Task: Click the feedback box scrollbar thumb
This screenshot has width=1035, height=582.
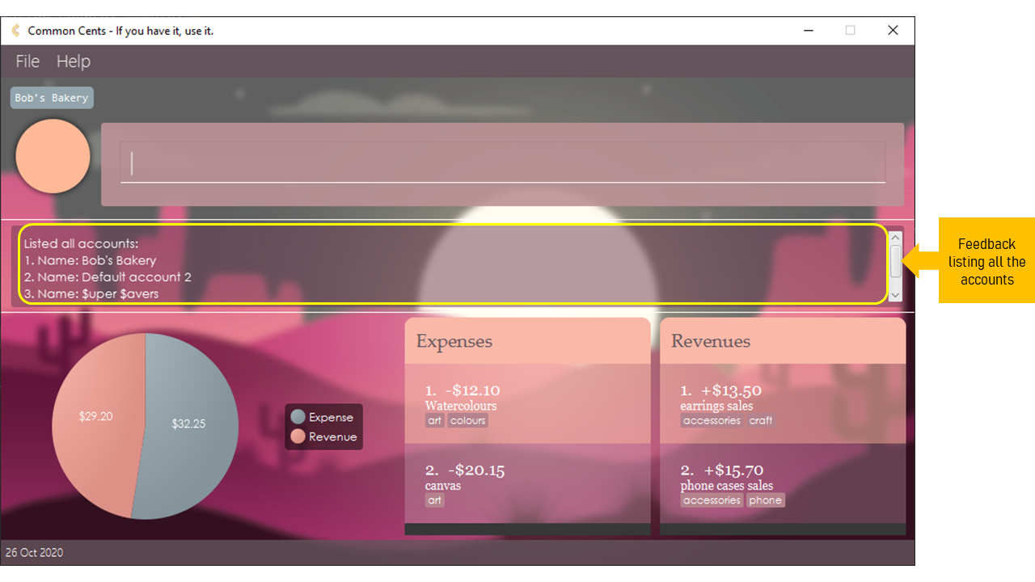Action: [895, 261]
